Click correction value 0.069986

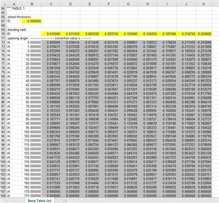click(x=51, y=43)
